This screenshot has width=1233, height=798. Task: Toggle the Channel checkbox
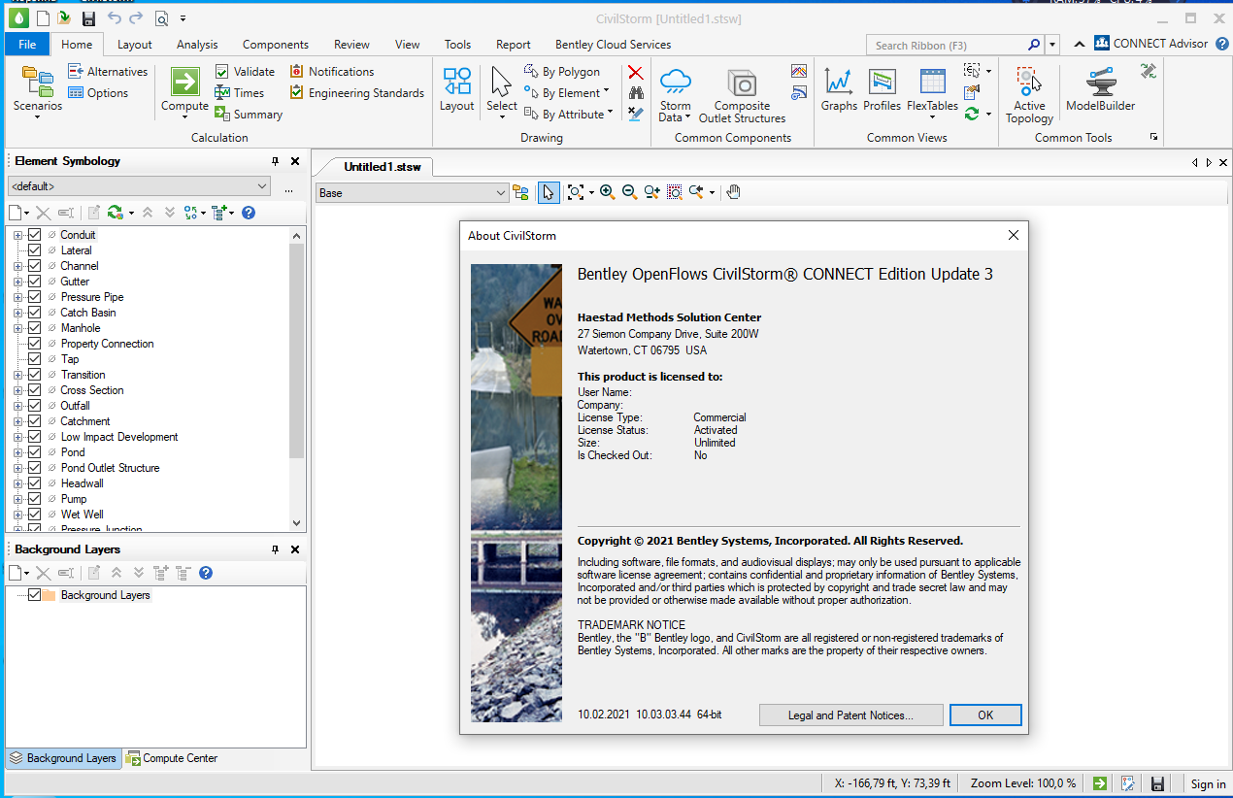tap(35, 266)
